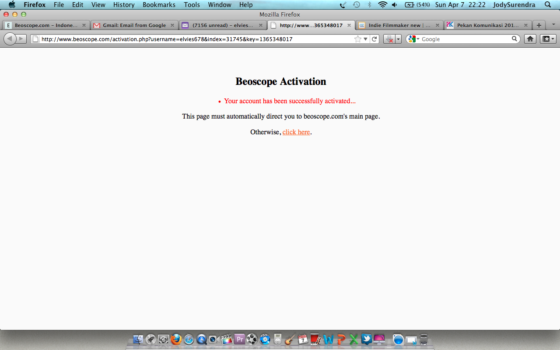
Task: Open Microsoft Word from Dock
Action: 328,339
